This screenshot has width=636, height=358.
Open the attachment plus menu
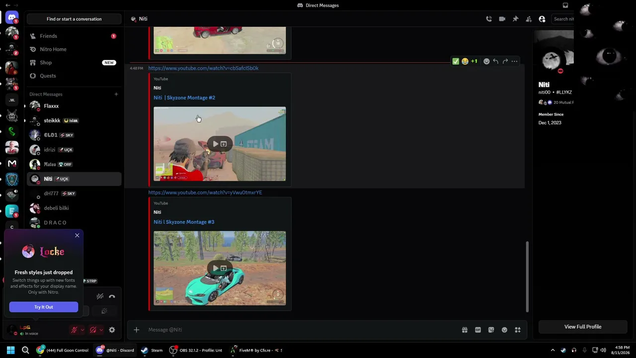click(136, 330)
